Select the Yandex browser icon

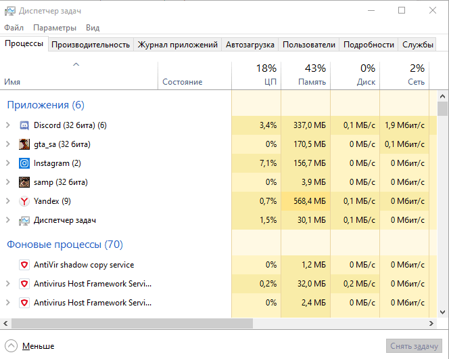24,201
